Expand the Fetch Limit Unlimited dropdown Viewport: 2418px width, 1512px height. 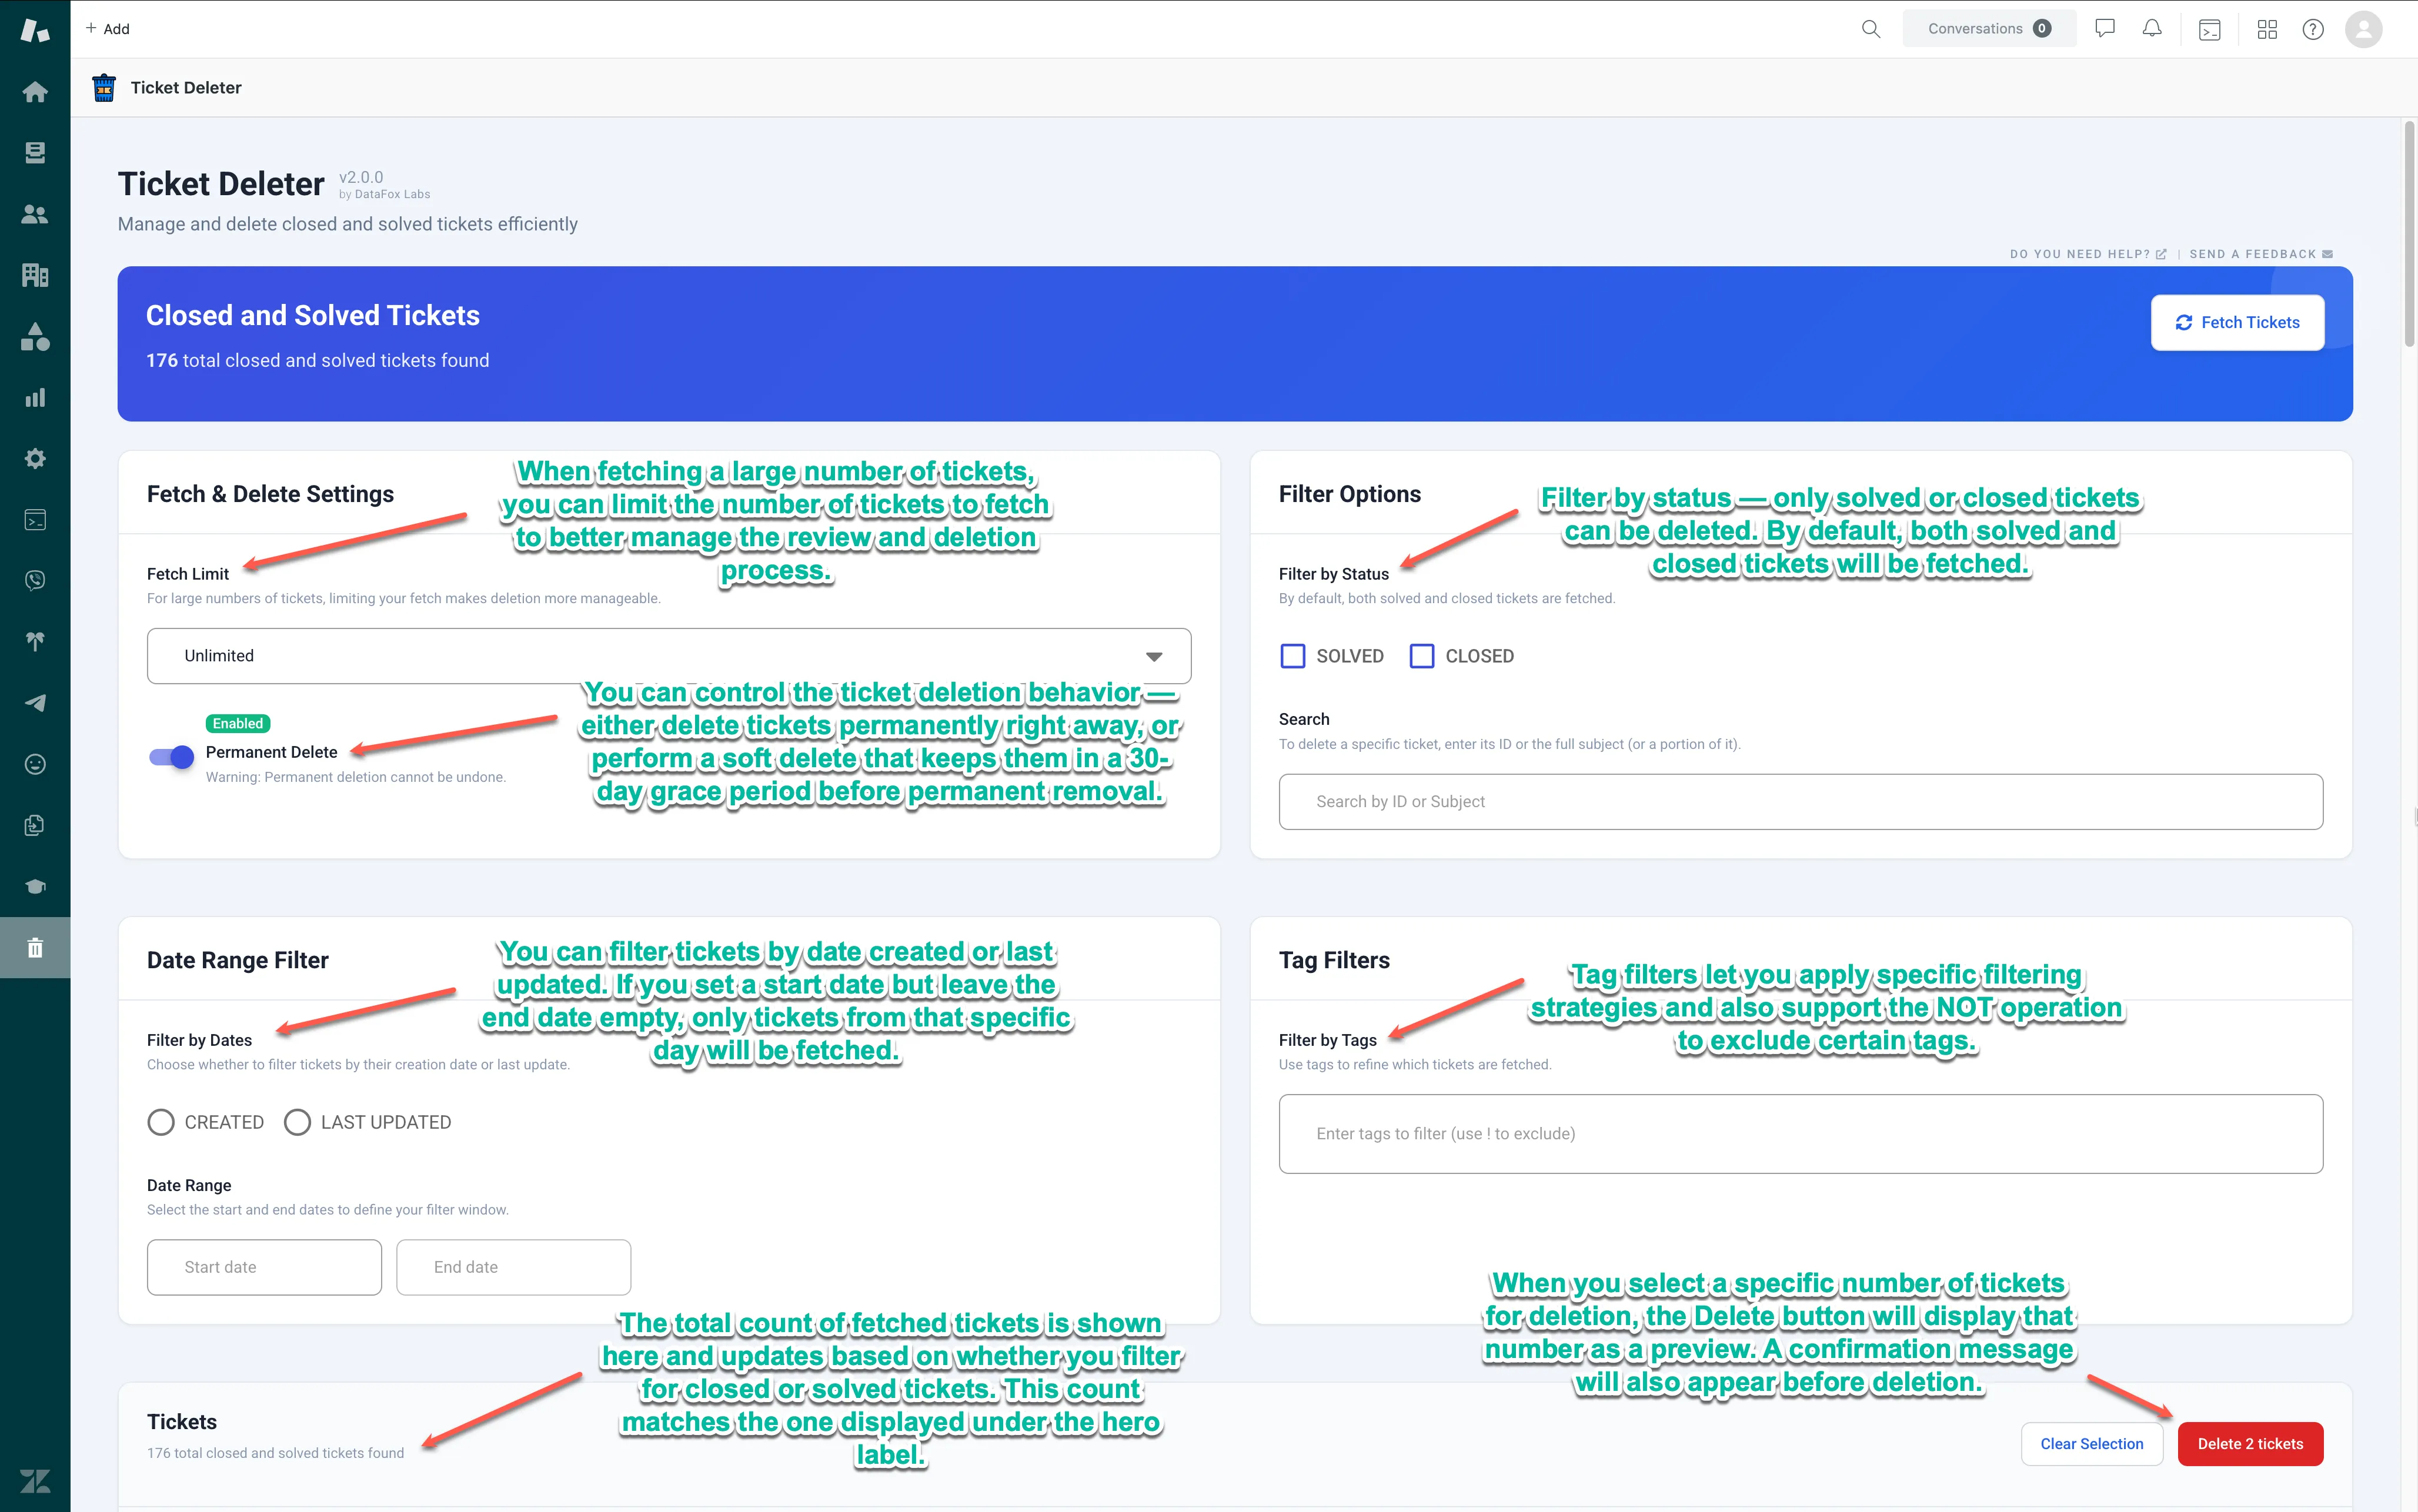[668, 656]
